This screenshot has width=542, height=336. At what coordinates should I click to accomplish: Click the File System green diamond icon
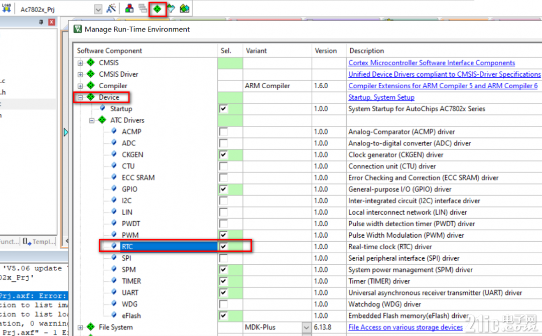click(91, 326)
